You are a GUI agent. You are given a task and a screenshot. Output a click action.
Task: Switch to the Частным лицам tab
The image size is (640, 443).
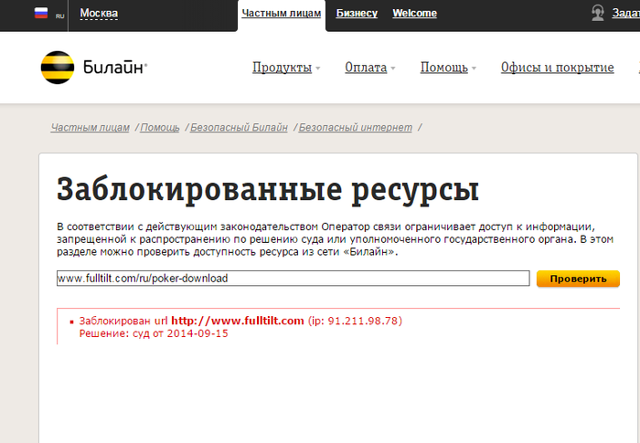(282, 14)
